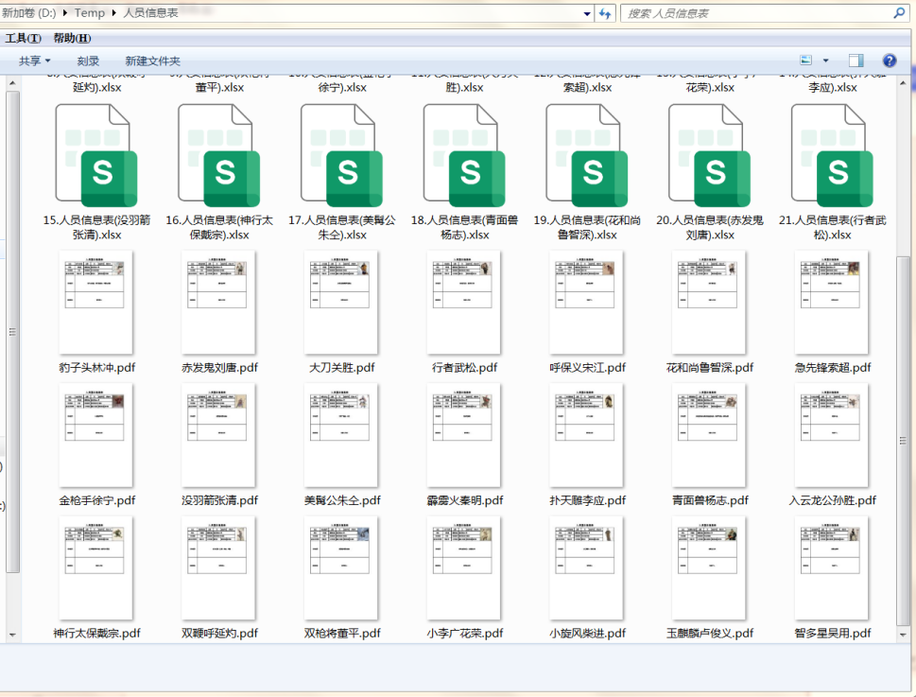The height and width of the screenshot is (697, 916).
Task: Open the 帮助 menu
Action: click(71, 38)
